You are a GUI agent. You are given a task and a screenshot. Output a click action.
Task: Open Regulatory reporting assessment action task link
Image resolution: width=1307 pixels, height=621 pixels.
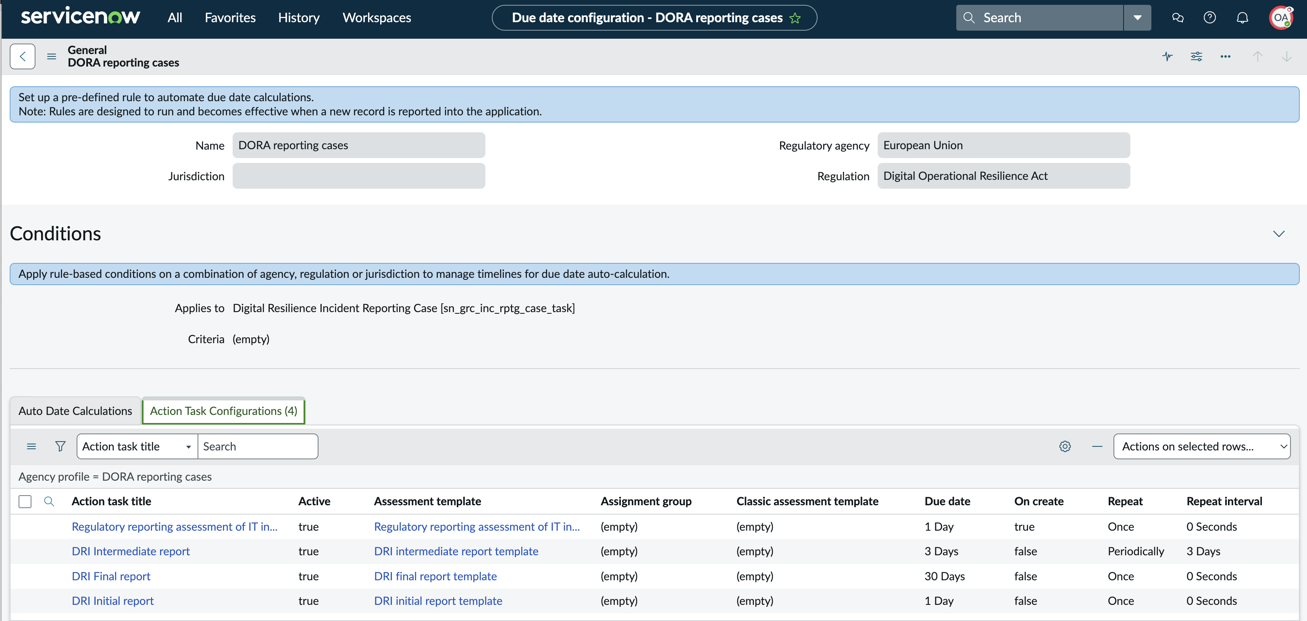175,527
